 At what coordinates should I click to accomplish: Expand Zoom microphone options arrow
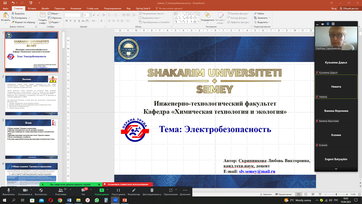tap(14, 189)
